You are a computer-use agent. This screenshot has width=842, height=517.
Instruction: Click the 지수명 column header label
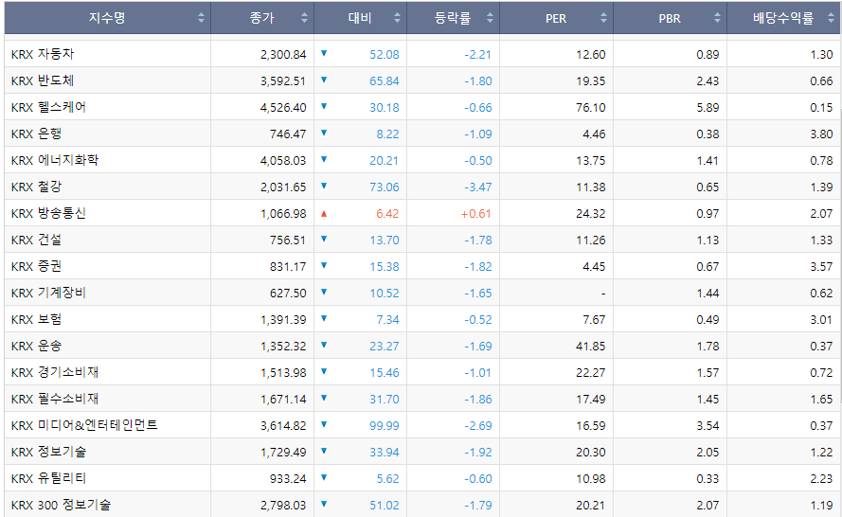click(107, 18)
